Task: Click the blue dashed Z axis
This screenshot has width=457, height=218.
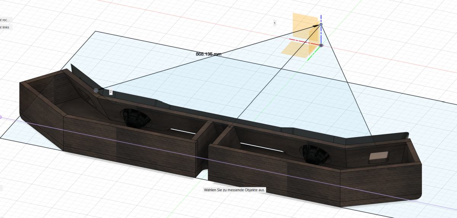Action: click(x=321, y=34)
